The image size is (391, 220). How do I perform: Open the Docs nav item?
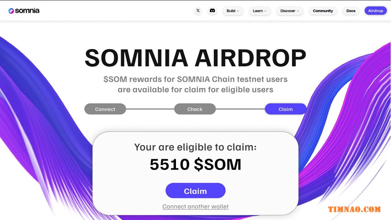pyautogui.click(x=351, y=11)
